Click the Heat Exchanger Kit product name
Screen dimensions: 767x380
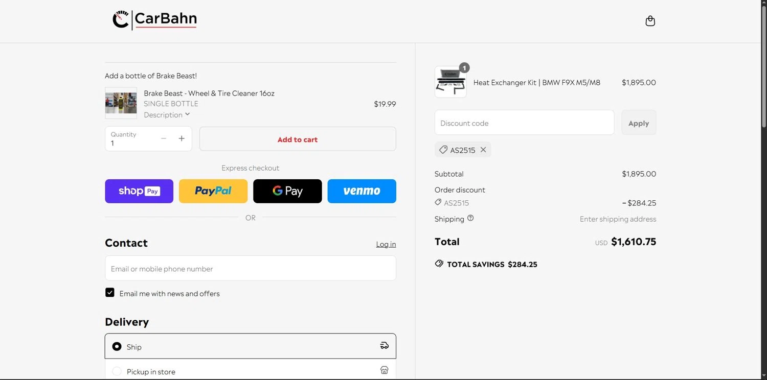[x=537, y=82]
